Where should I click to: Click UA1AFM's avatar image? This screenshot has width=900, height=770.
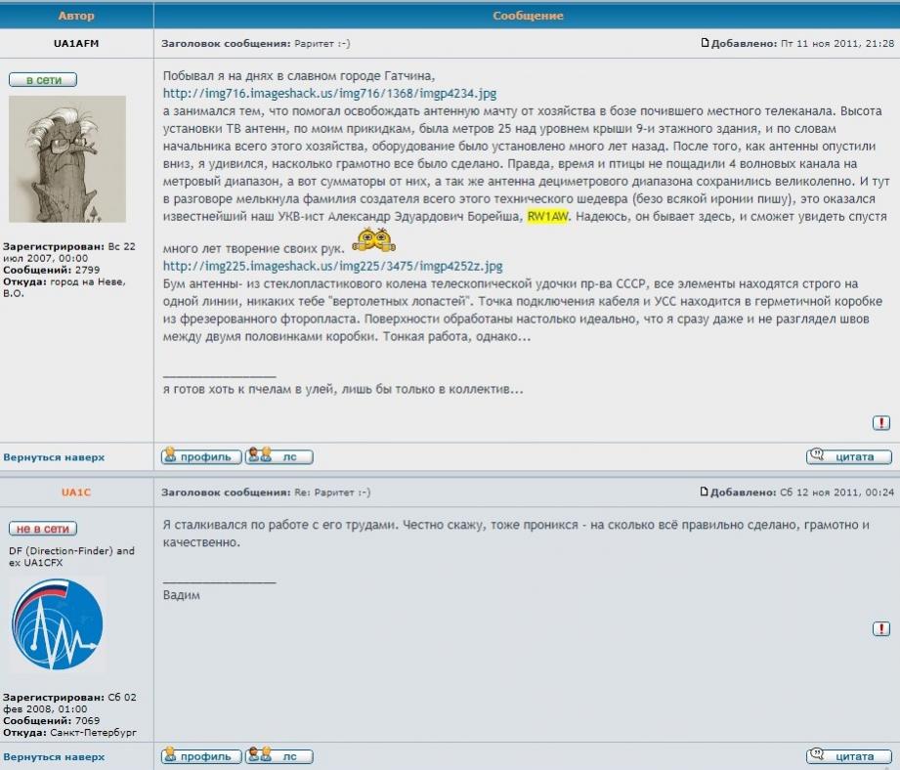[x=67, y=158]
